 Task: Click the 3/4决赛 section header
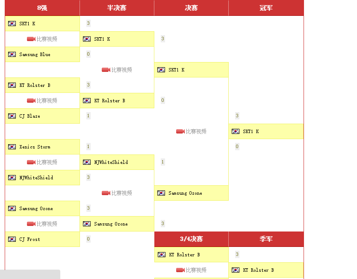click(x=191, y=239)
